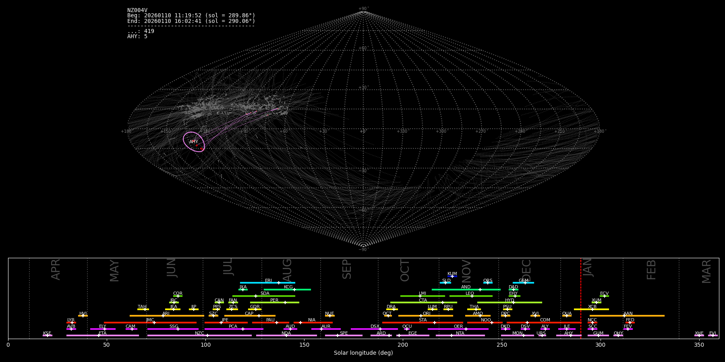The width and height of the screenshot is (725, 362).
Task: Click the +270 longitude label on the map
Action: [481, 132]
